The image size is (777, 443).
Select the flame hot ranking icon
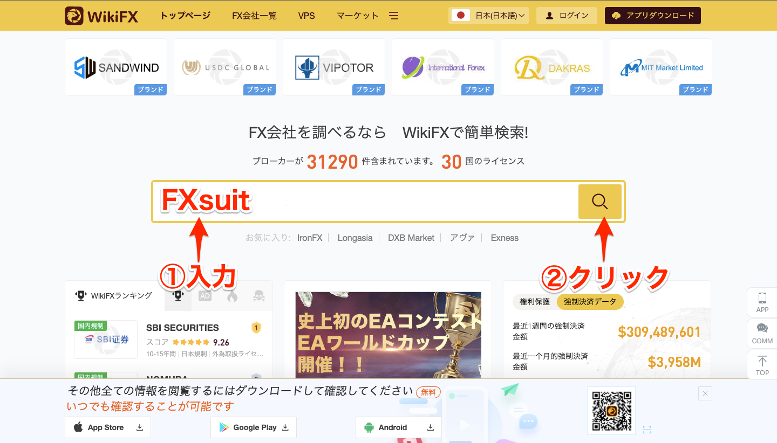pos(232,296)
